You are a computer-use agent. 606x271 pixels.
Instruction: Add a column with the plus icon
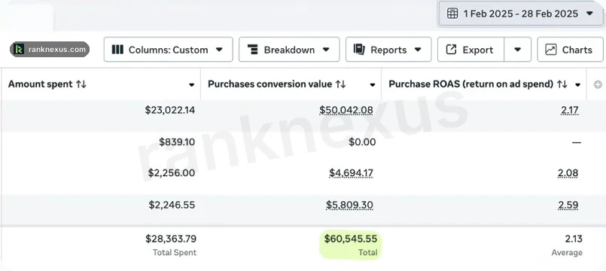coord(598,84)
